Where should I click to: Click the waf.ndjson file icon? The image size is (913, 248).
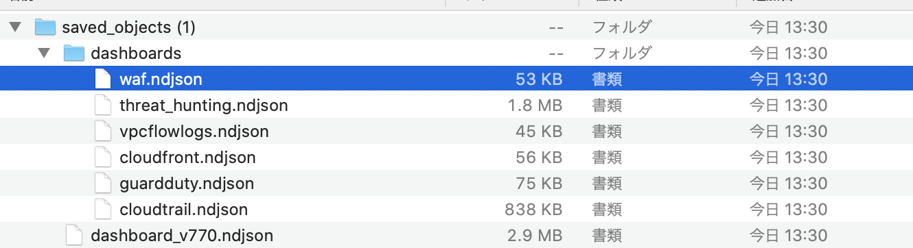(x=102, y=79)
